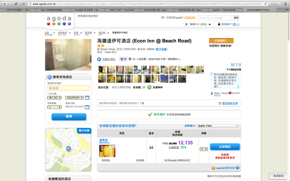The height and width of the screenshot is (181, 290).
Task: Click the green value 574
Action: point(184,148)
